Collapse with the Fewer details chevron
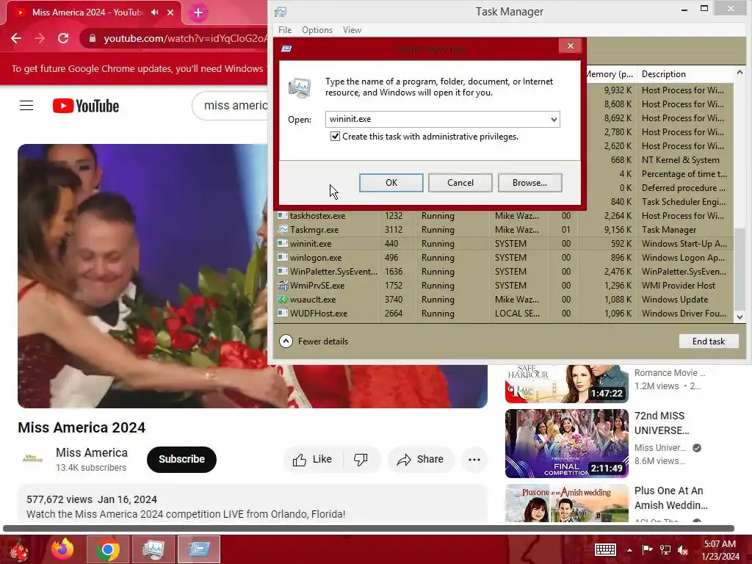752x564 pixels. [286, 341]
